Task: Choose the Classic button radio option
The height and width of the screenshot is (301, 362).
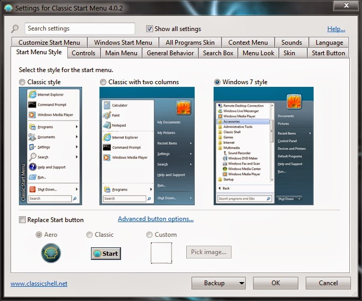Action: pyautogui.click(x=89, y=235)
